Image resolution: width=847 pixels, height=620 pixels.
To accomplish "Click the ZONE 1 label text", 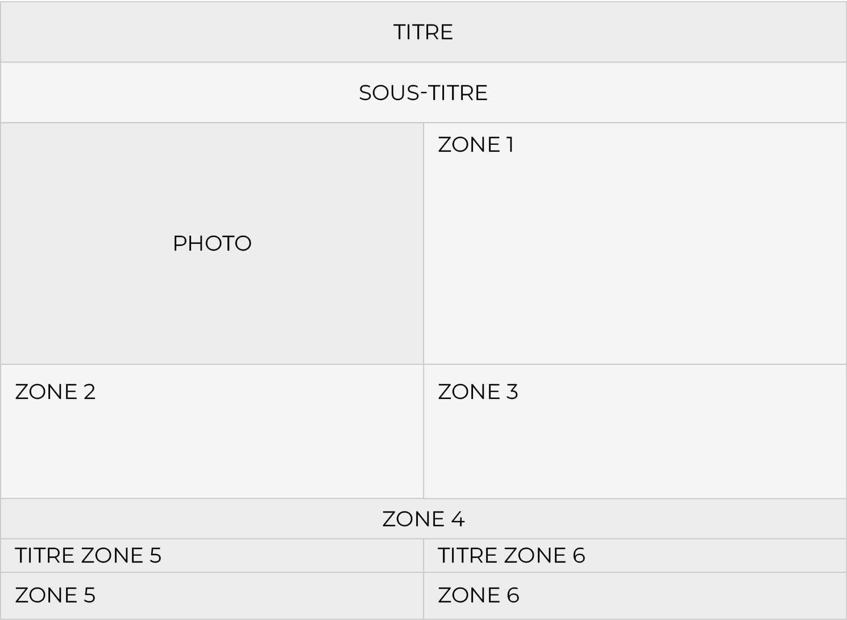I will click(x=476, y=145).
